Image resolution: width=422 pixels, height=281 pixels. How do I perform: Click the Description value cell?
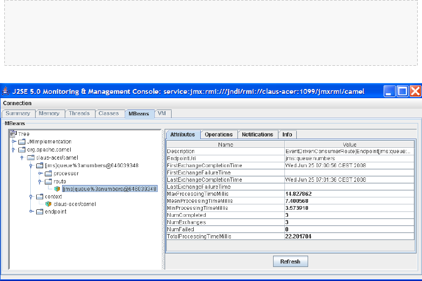pyautogui.click(x=350, y=152)
